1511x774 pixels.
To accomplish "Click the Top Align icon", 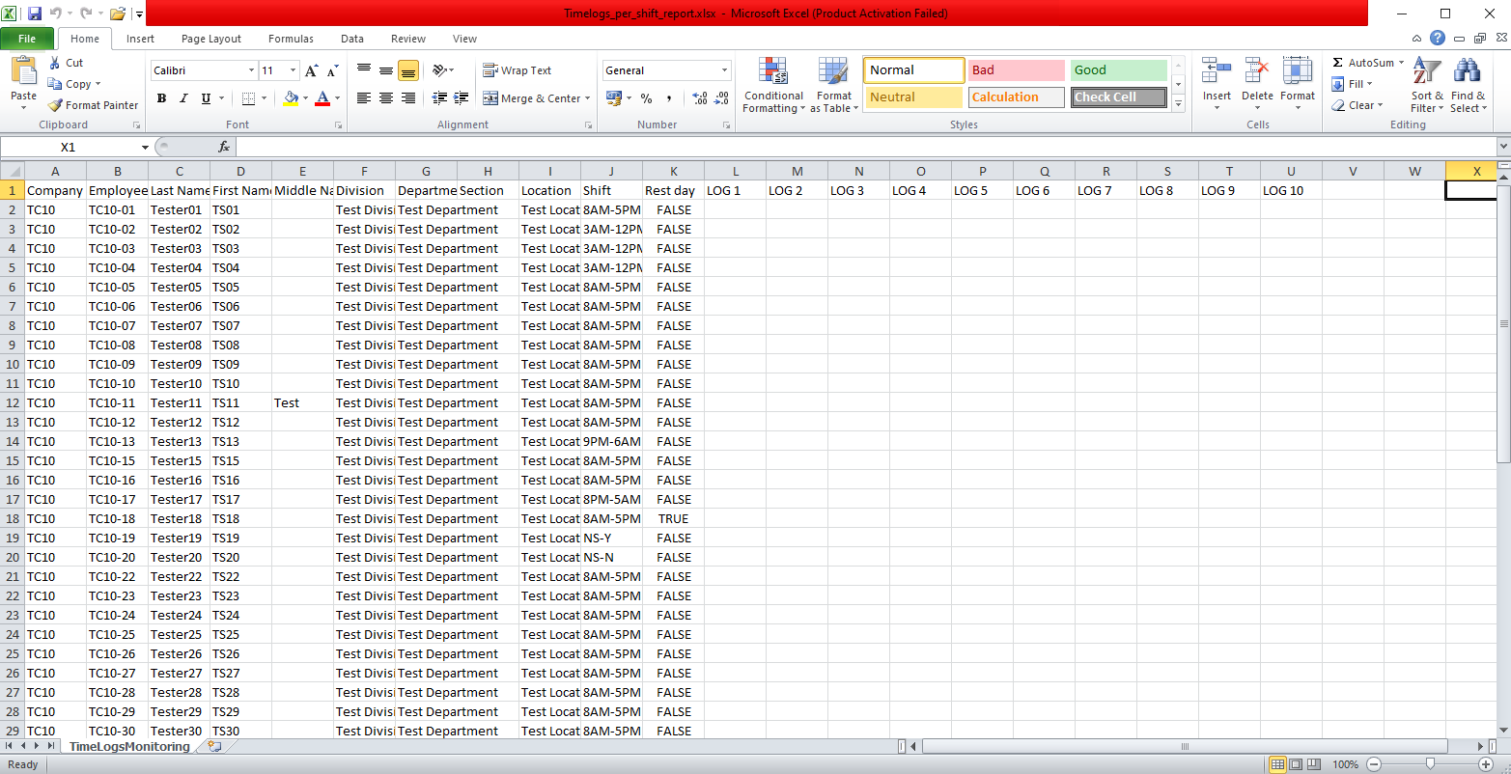I will (x=364, y=70).
